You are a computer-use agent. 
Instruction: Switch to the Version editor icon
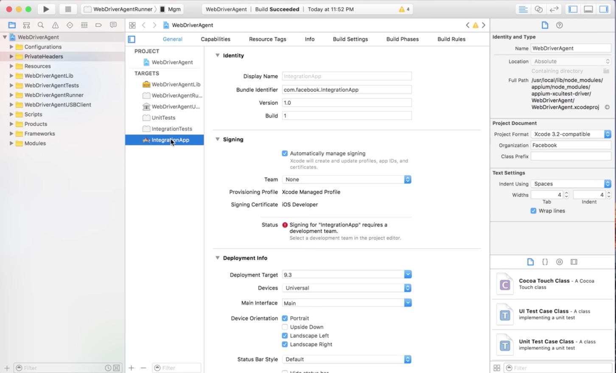(x=554, y=9)
